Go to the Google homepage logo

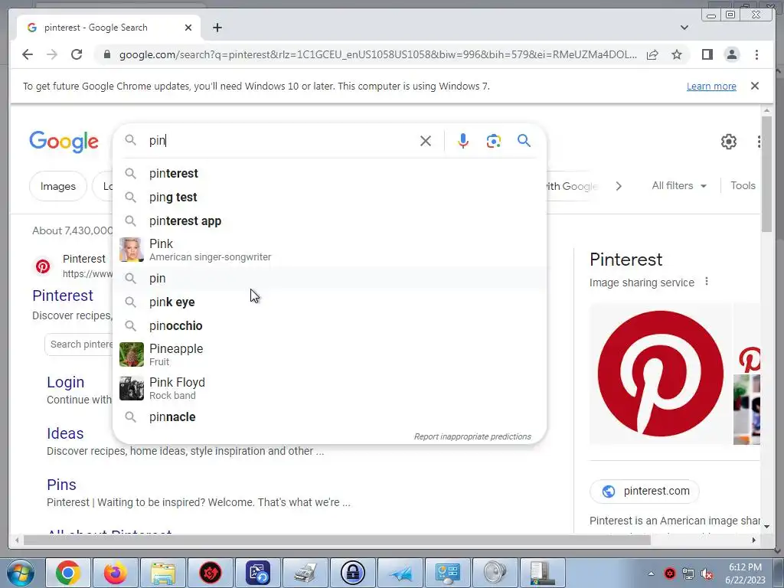coord(64,142)
